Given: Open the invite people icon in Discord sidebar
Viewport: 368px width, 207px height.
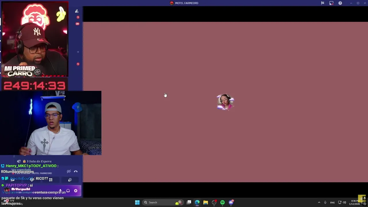Looking at the screenshot, I should point(77,11).
